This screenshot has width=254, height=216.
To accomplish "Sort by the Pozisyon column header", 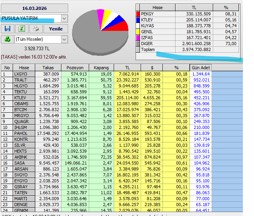I will click(75, 68).
